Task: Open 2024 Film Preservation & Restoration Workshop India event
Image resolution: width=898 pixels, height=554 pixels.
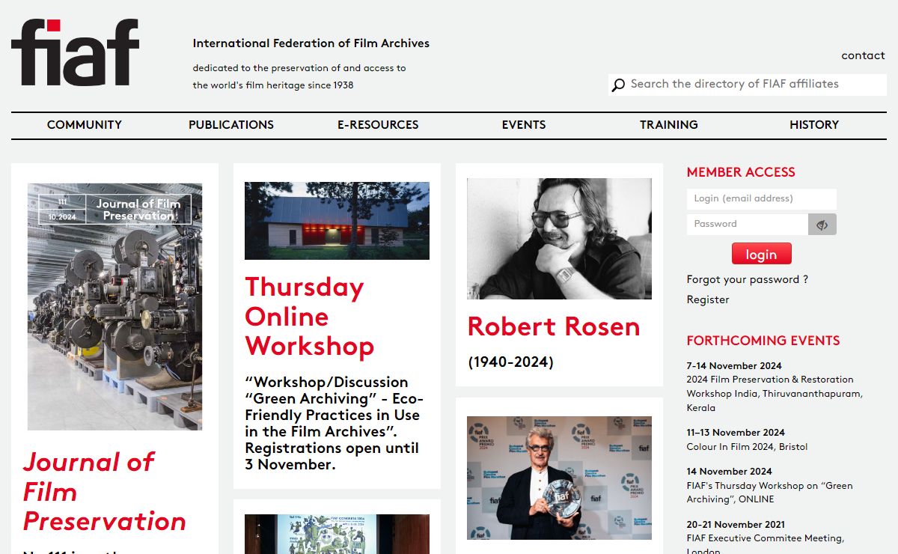Action: coord(775,394)
